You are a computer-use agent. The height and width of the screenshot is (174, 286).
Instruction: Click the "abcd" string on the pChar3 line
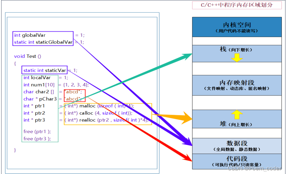coord(73,99)
